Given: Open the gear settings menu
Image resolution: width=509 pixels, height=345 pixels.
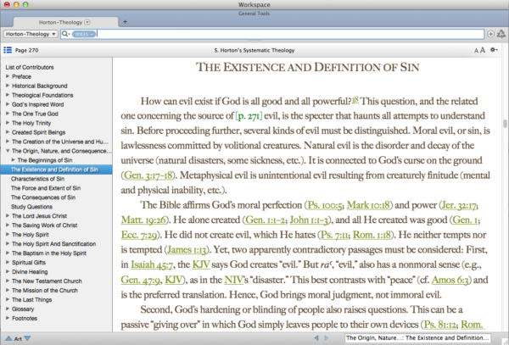Looking at the screenshot, I should [x=493, y=52].
